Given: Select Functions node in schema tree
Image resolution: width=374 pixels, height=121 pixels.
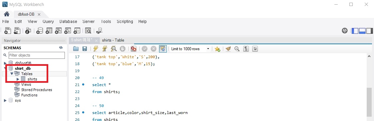Looking at the screenshot, I should click(x=29, y=95).
